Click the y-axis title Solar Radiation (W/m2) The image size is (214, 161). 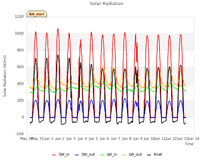(x=5, y=76)
